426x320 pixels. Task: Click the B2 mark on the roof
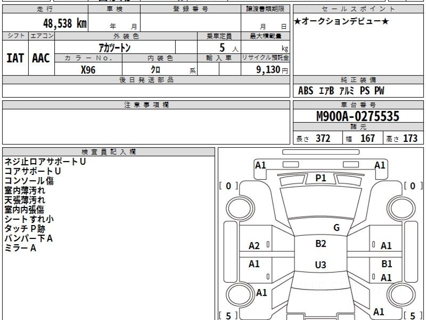click(321, 244)
